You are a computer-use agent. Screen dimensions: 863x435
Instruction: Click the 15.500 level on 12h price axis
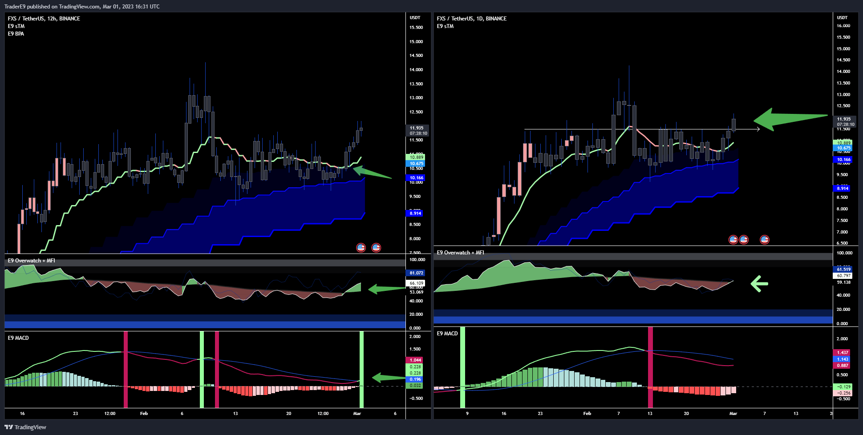(416, 28)
